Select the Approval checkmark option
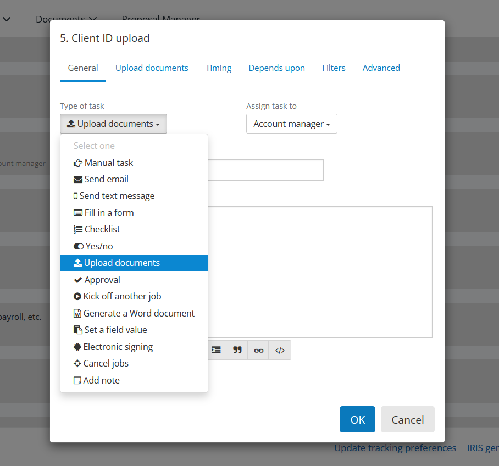Screen dimensions: 499x466 [102, 280]
